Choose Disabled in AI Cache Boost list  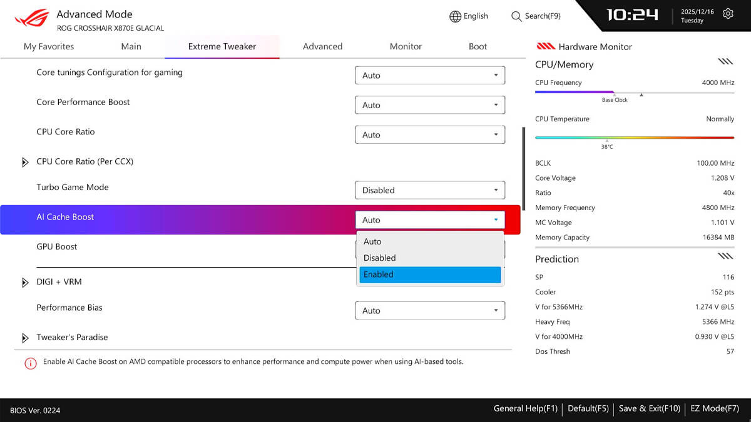430,258
